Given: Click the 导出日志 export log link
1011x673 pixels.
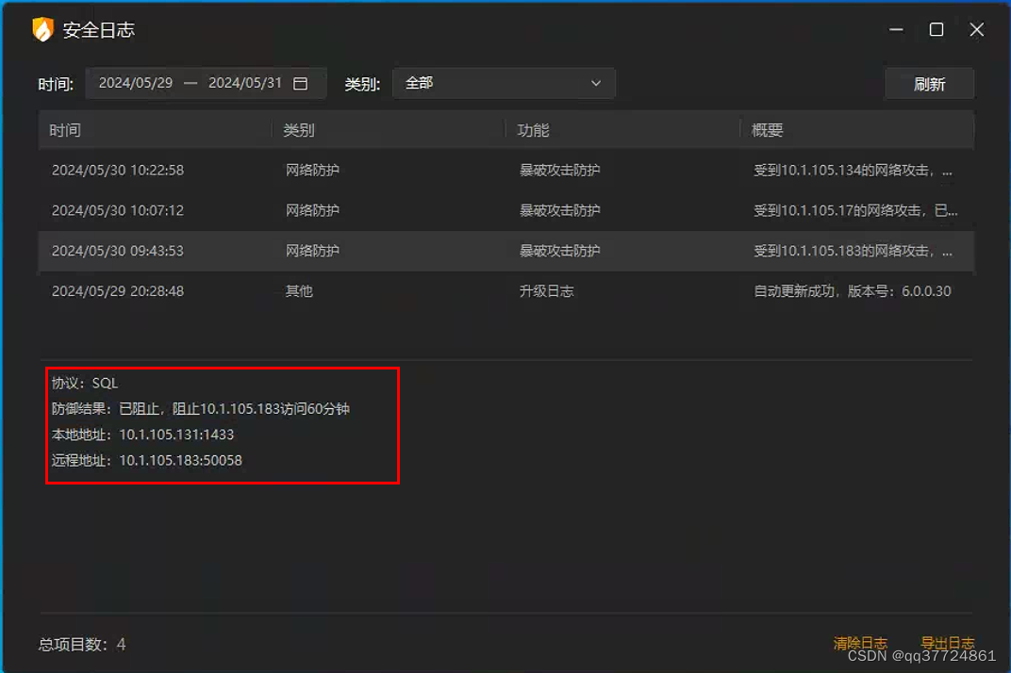Looking at the screenshot, I should (948, 642).
